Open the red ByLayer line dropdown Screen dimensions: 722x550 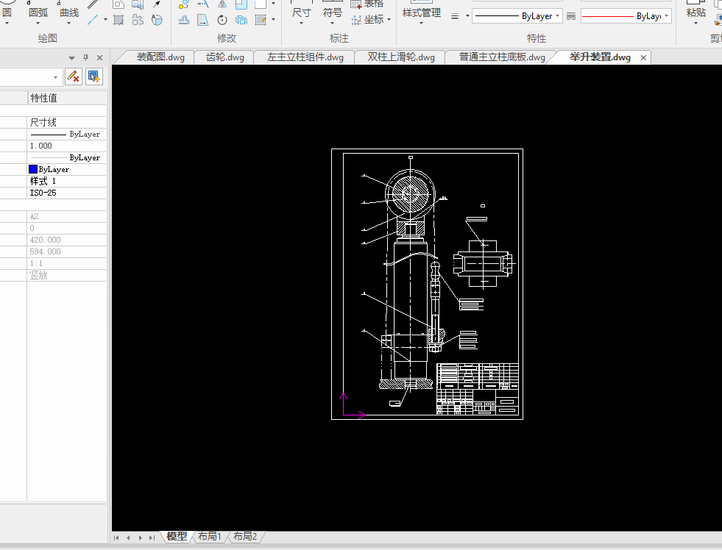[x=666, y=15]
